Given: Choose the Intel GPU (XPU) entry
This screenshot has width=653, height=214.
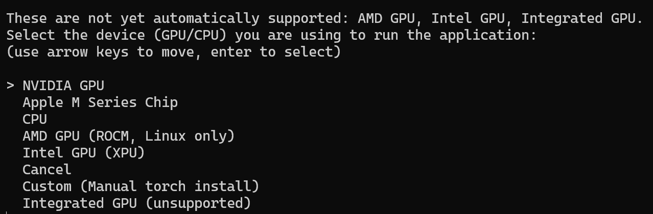Looking at the screenshot, I should 84,153.
